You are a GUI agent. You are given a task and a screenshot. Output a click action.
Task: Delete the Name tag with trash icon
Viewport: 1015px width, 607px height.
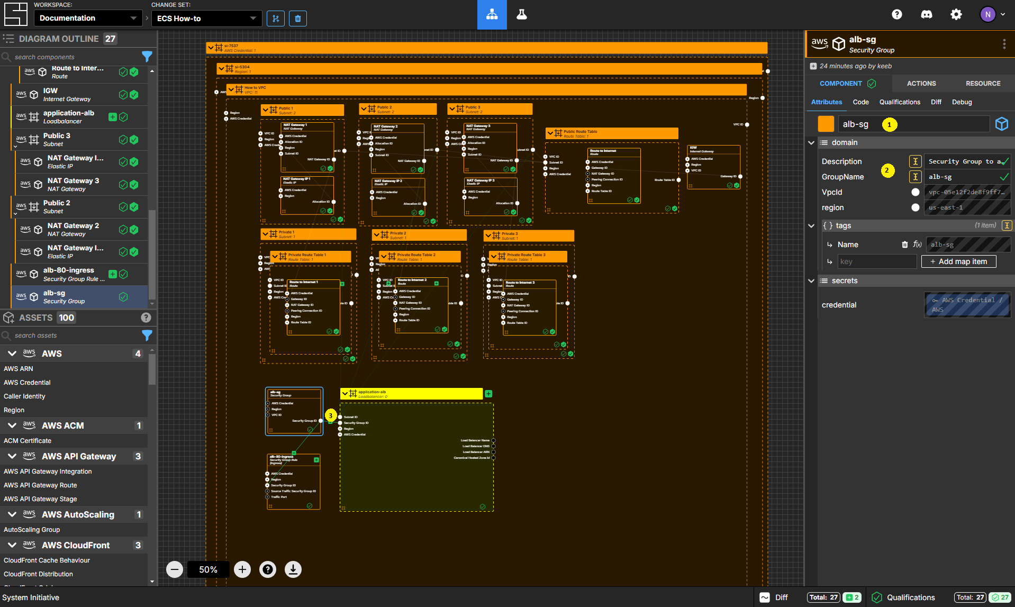905,244
